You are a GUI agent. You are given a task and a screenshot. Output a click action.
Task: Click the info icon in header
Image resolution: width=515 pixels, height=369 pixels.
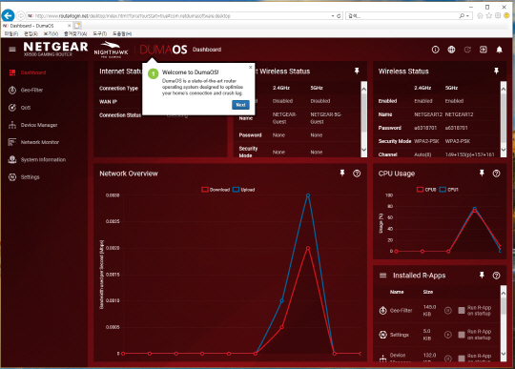(436, 50)
